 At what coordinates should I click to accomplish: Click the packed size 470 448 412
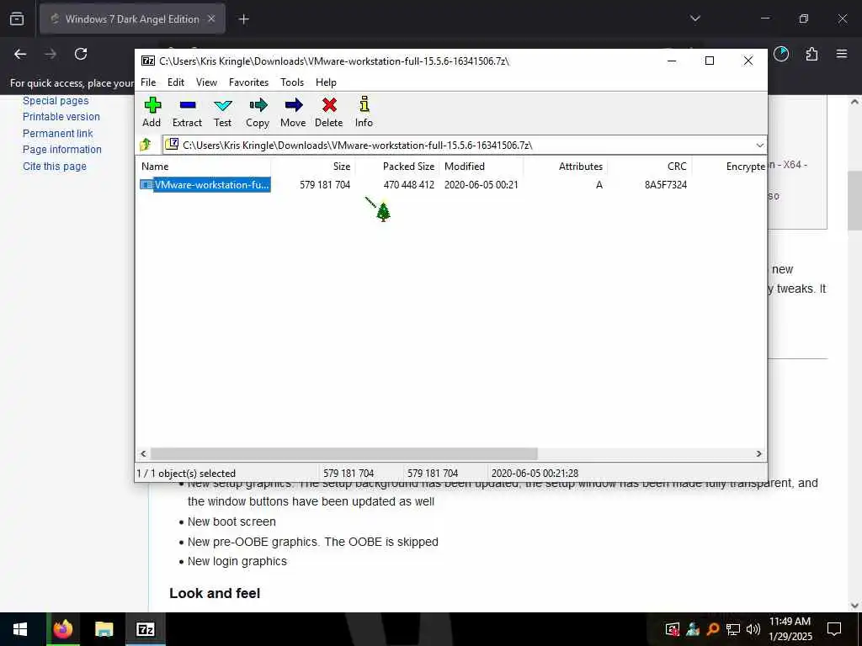(x=409, y=185)
